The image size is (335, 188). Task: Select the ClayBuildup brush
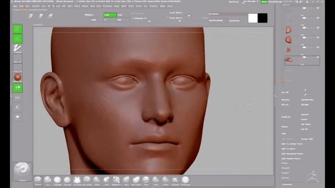tap(58, 181)
